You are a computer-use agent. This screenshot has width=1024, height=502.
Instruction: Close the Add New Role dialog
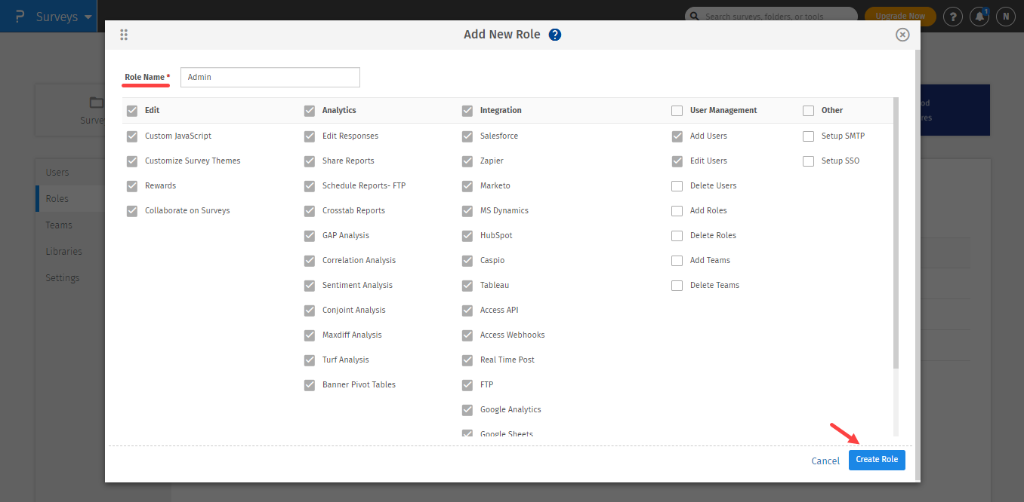(902, 35)
